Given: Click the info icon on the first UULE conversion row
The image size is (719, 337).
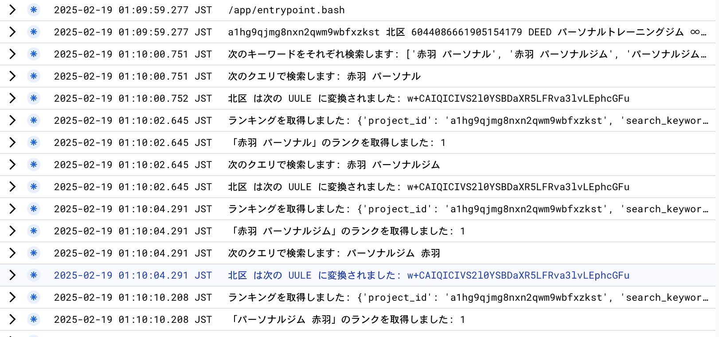Looking at the screenshot, I should coord(33,98).
